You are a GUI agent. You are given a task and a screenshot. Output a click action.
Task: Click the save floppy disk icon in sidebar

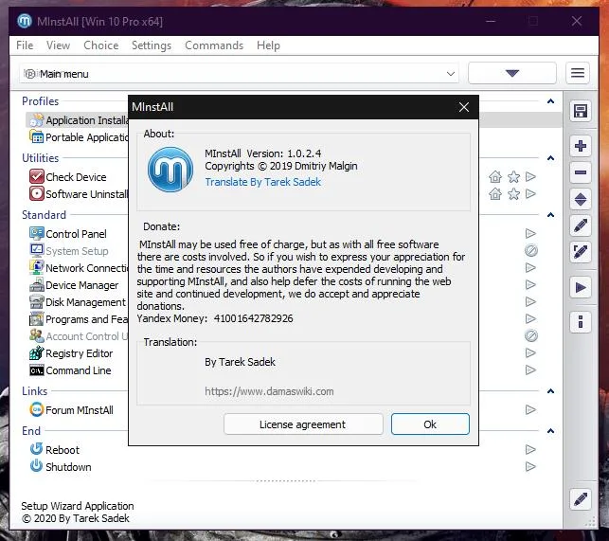tap(581, 111)
